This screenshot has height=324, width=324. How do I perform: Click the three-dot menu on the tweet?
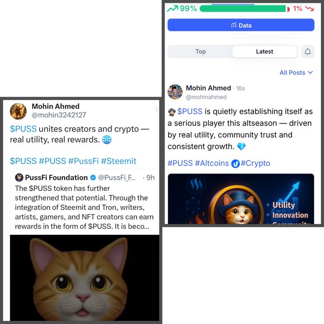point(156,109)
